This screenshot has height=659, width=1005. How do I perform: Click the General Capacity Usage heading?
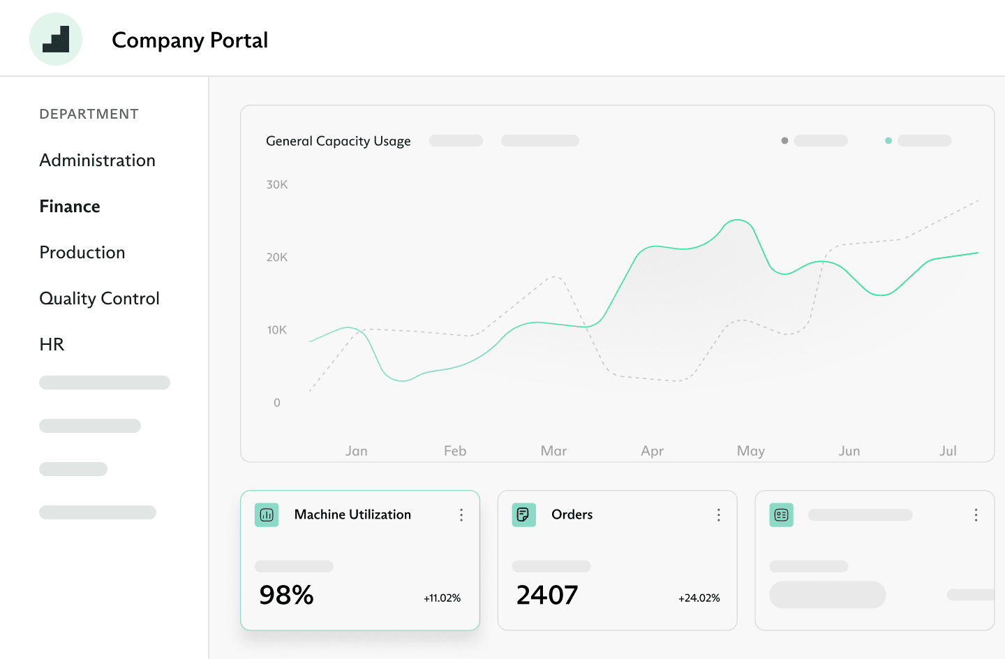[338, 141]
